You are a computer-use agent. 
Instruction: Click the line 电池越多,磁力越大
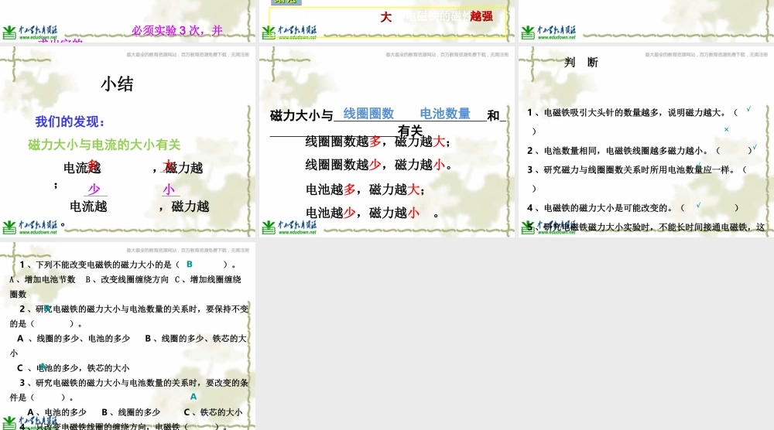pyautogui.click(x=365, y=189)
